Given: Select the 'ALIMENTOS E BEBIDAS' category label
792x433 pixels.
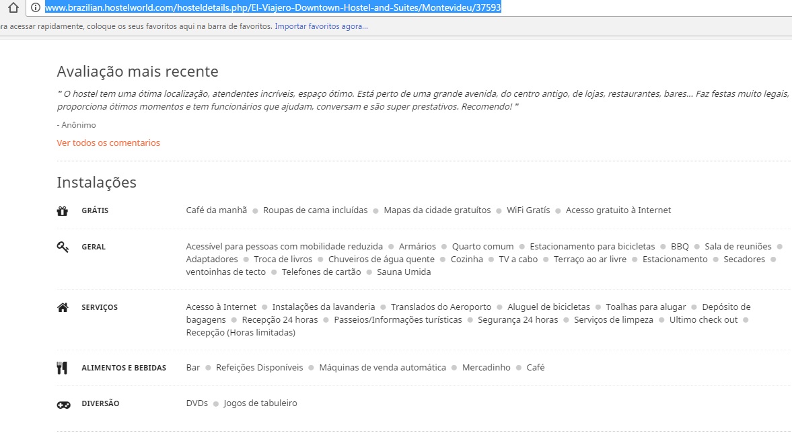Looking at the screenshot, I should [x=124, y=368].
